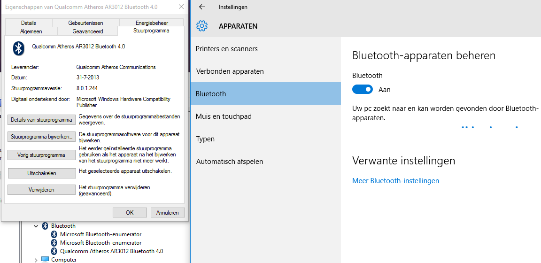Select Muis en touchpad in the sidebar
Screen dimensions: 541x263
coord(266,116)
